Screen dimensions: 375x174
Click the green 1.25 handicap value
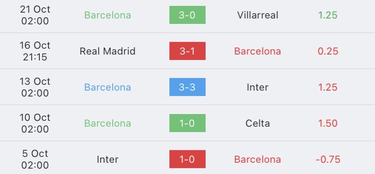(x=327, y=15)
